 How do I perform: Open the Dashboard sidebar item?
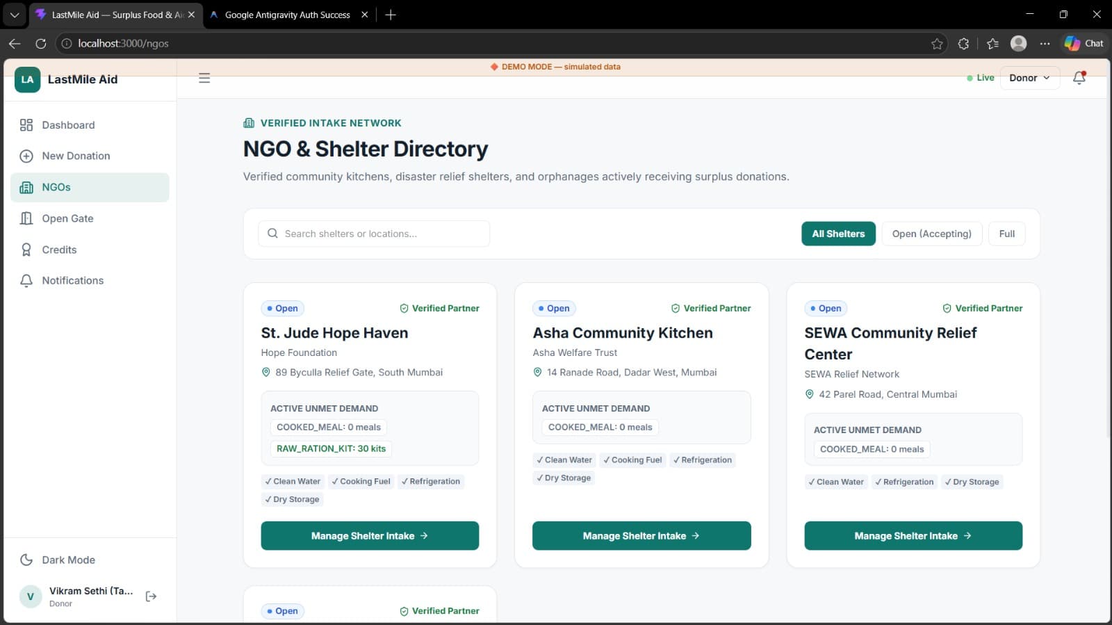[x=90, y=125]
